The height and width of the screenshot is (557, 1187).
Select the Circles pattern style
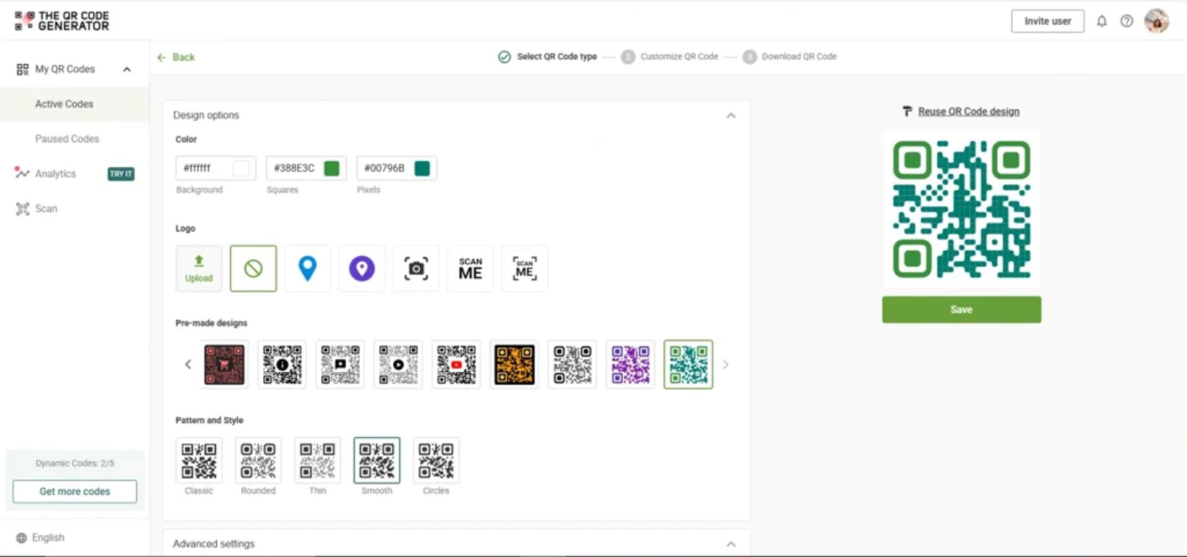tap(436, 461)
